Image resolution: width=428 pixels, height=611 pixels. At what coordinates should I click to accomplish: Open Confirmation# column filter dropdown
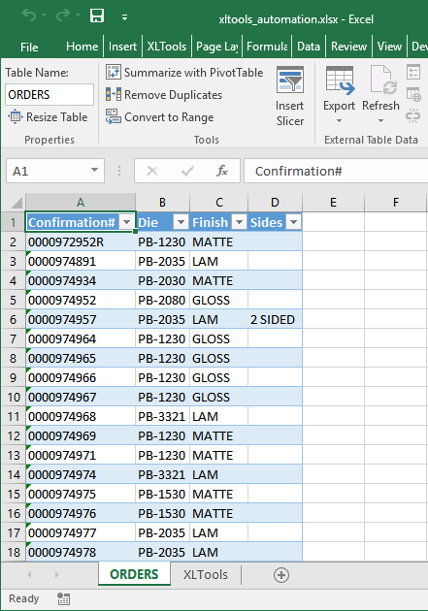126,222
